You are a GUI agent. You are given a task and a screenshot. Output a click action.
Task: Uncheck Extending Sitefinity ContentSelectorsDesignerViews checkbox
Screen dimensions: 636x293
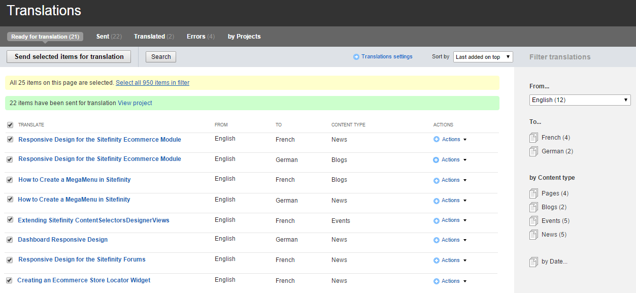point(10,220)
